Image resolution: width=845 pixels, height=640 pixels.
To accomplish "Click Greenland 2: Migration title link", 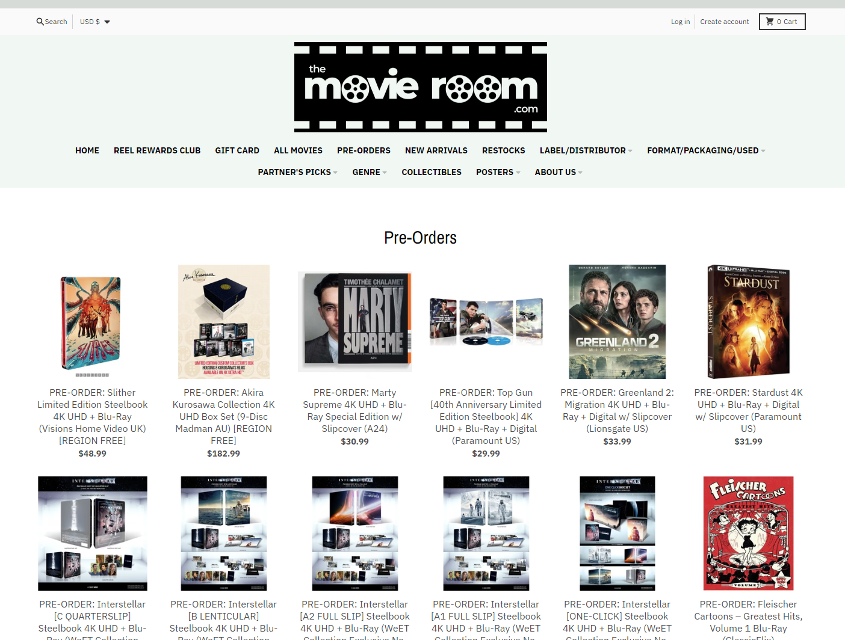I will pyautogui.click(x=617, y=410).
